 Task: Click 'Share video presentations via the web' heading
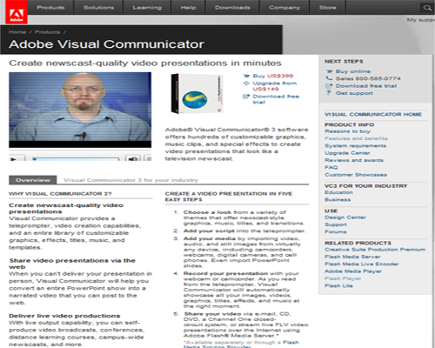(72, 264)
